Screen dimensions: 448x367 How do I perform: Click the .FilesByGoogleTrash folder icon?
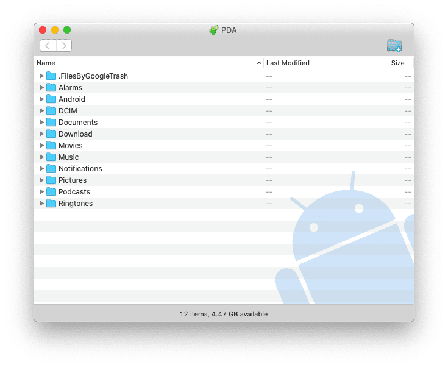51,76
